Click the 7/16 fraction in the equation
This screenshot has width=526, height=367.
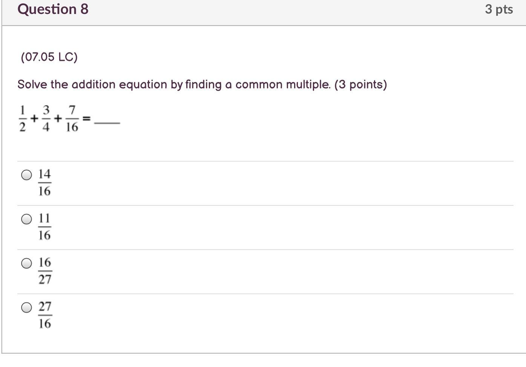[72, 119]
